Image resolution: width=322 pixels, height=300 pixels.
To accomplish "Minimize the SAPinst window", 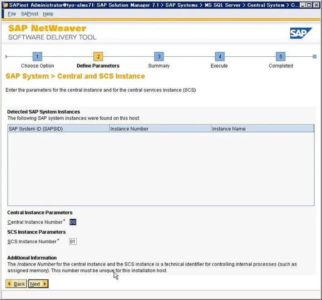I will click(302, 5).
